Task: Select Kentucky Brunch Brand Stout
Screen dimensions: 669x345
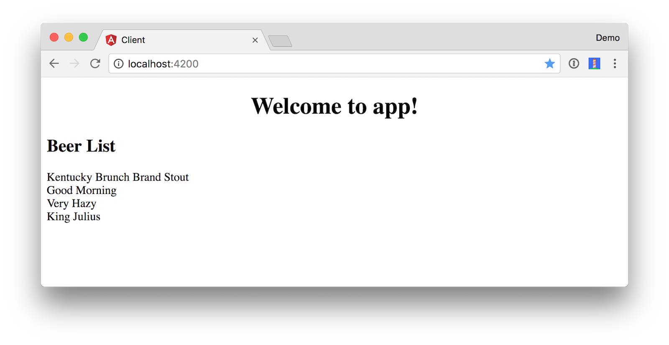Action: click(117, 177)
